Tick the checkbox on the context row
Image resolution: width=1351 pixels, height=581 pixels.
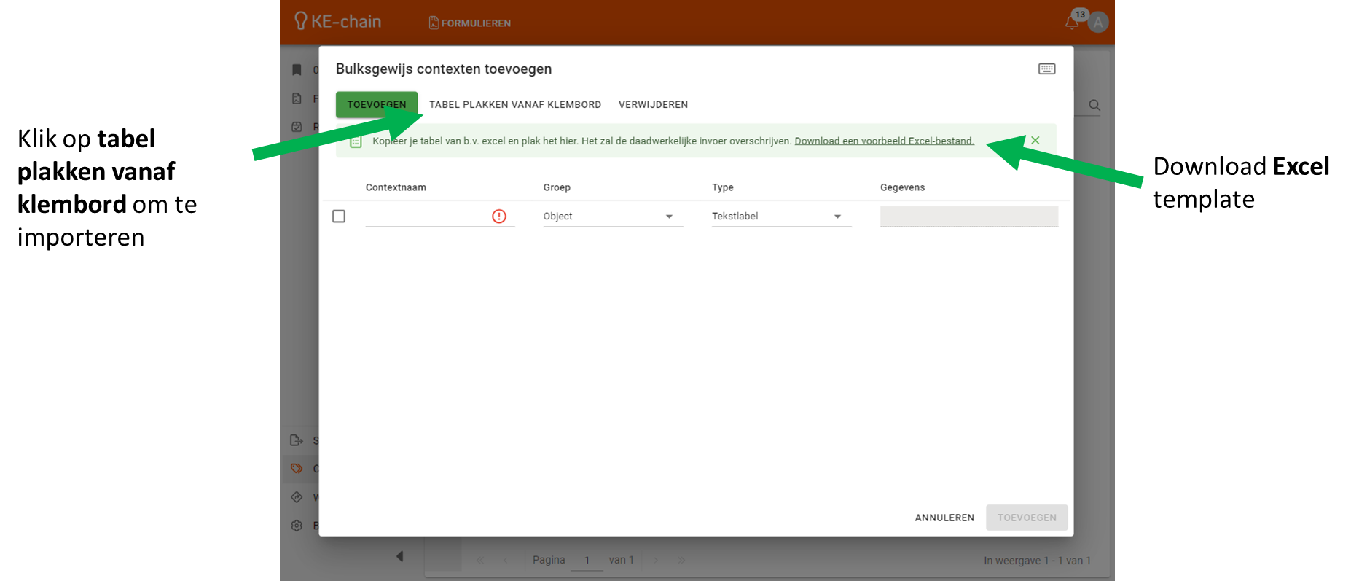coord(339,217)
